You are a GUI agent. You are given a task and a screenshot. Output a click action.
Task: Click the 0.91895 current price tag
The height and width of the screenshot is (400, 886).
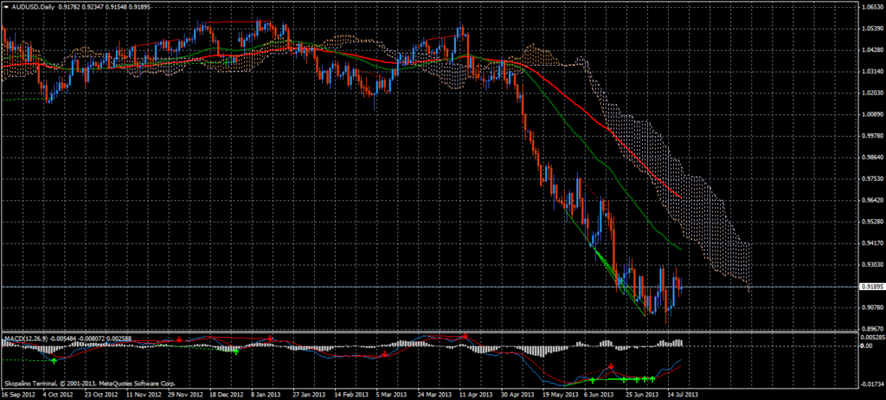pos(873,287)
